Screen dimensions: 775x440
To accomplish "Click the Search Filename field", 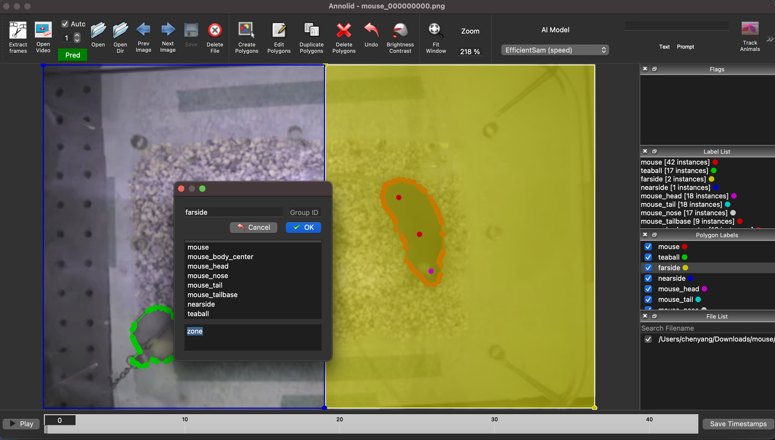I will [x=707, y=328].
